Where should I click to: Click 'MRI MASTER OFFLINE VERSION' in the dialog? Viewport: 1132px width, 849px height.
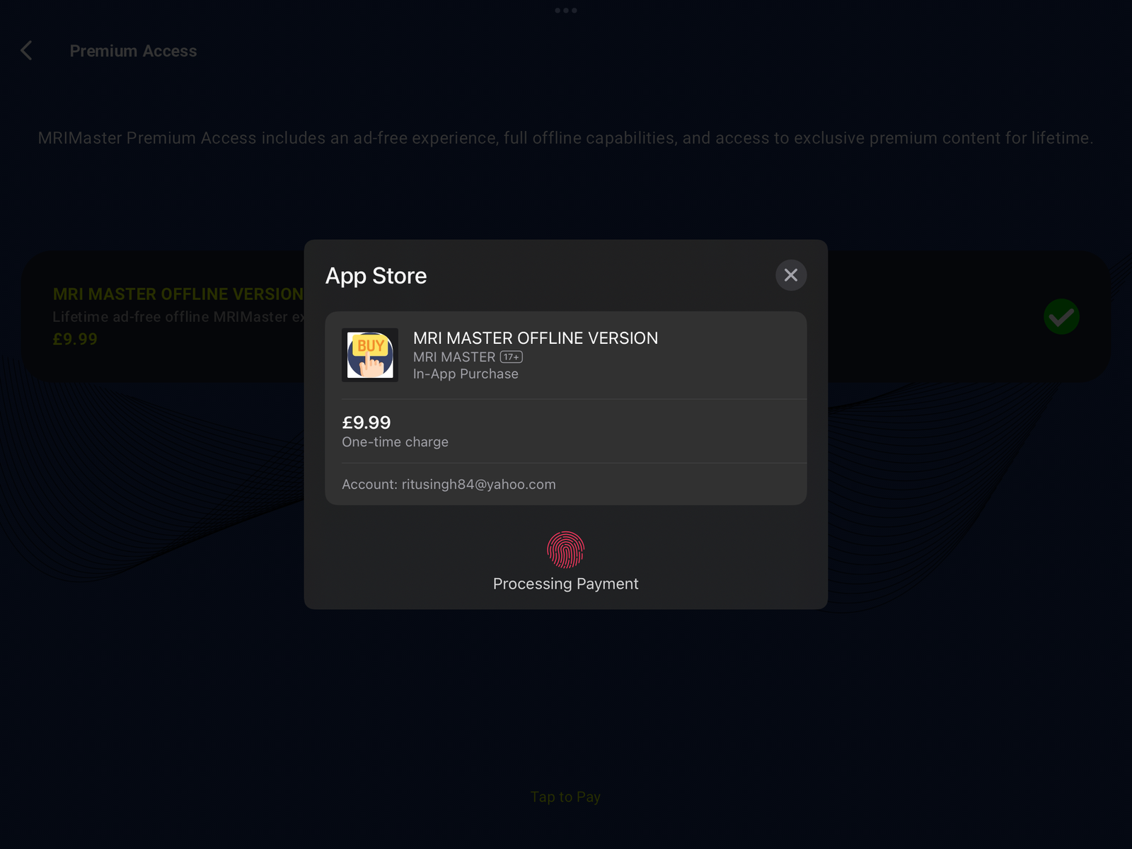click(536, 338)
